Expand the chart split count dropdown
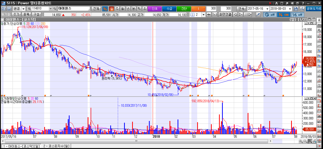The height and width of the screenshot is (149, 323). click(203, 15)
